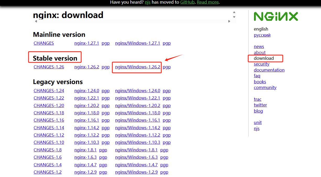Open the mainline CHANGES link
Viewport: 321px width, 177px height.
pos(44,43)
